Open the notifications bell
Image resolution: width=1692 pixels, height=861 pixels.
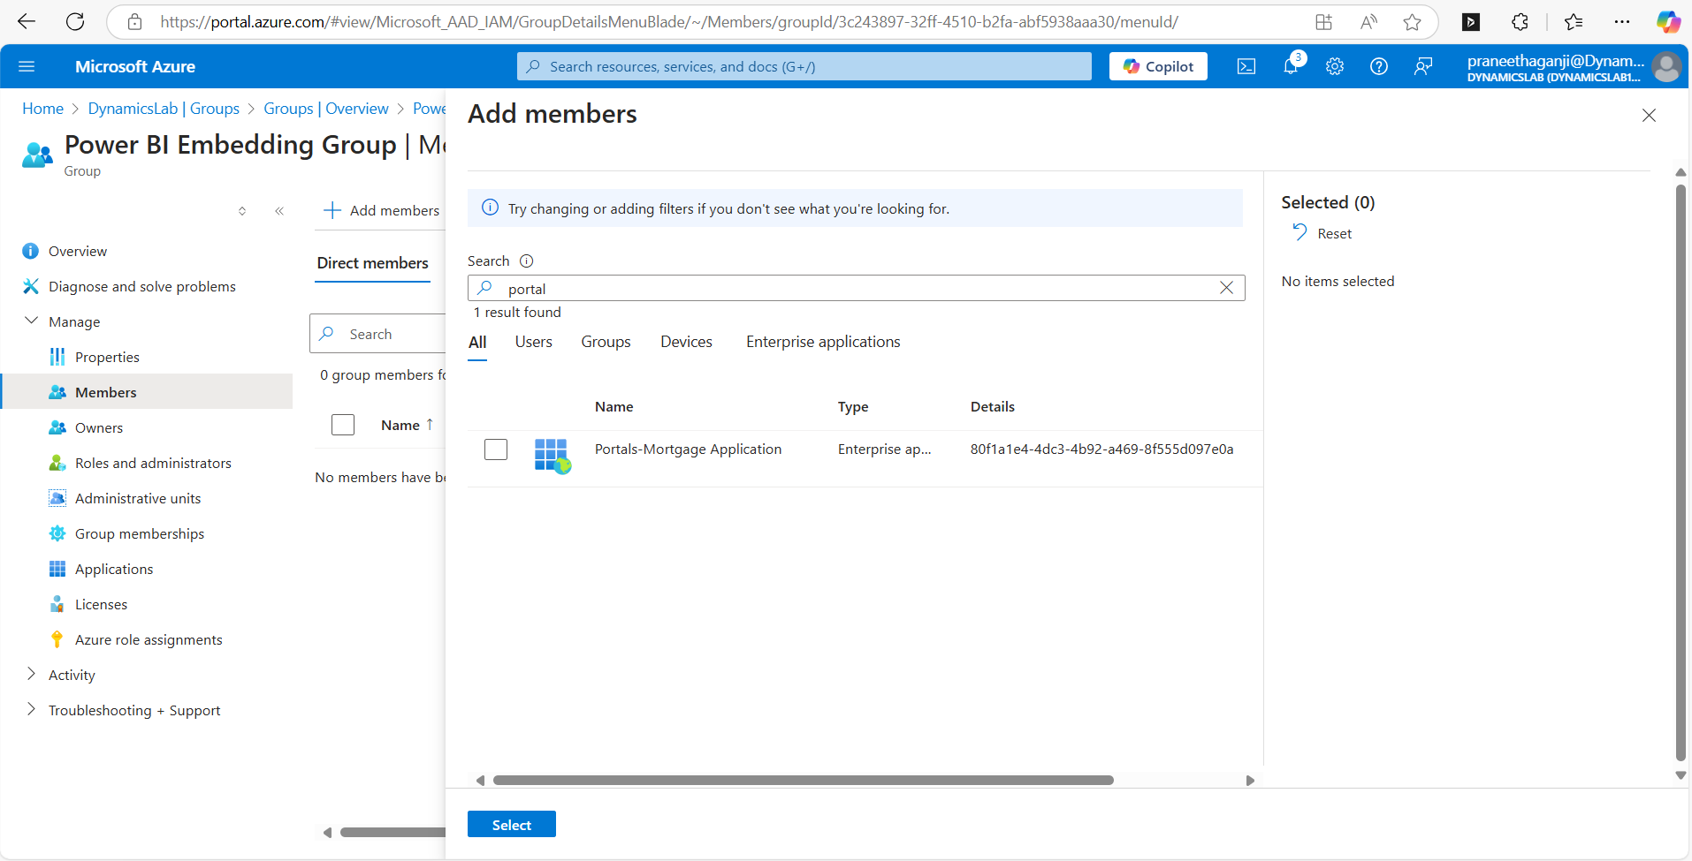click(x=1291, y=66)
